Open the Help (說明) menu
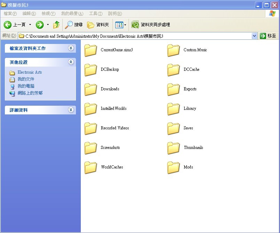 pyautogui.click(x=115, y=14)
